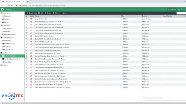Click the Connectors sidebar icon
186x104 pixels.
[3, 28]
